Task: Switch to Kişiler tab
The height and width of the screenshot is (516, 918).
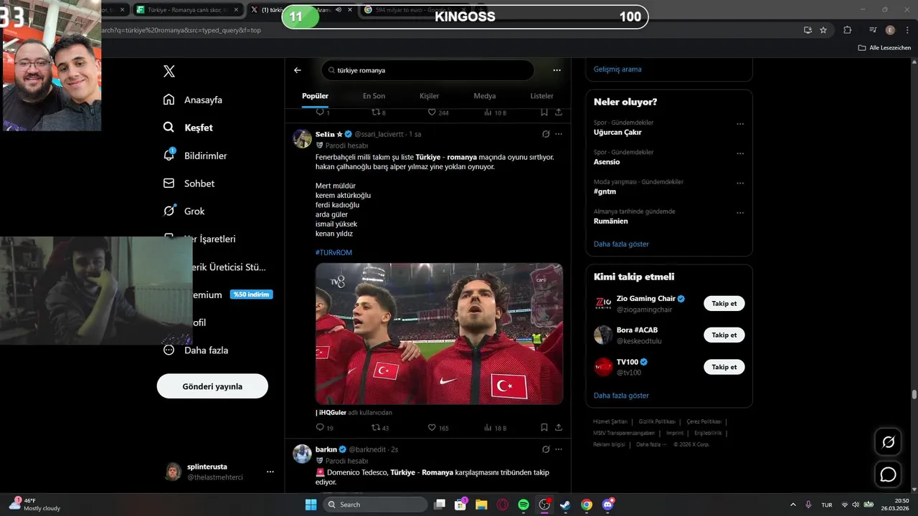Action: click(x=429, y=96)
